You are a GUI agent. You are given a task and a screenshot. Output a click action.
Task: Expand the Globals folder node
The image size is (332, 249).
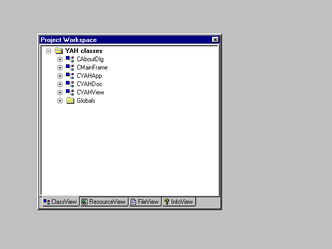coord(60,101)
